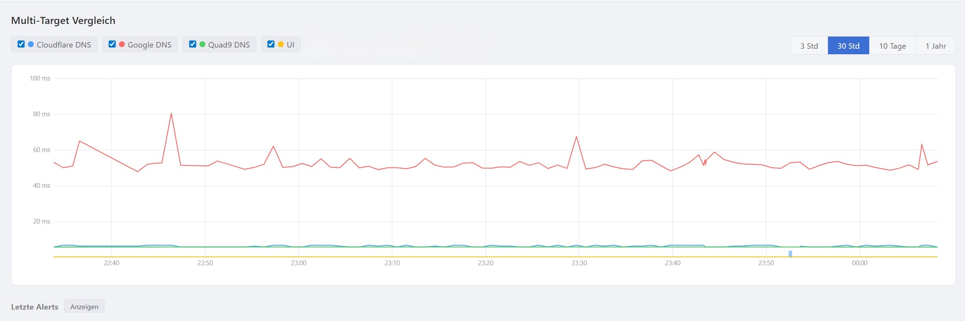965x321 pixels.
Task: Toggle the Google DNS checkbox
Action: click(x=112, y=44)
